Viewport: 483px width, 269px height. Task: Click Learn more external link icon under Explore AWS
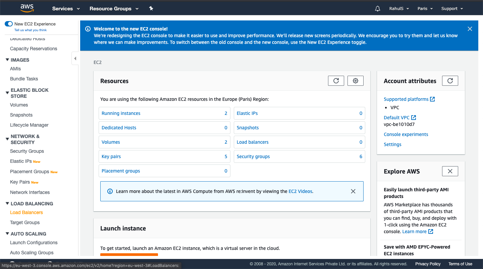pos(430,231)
